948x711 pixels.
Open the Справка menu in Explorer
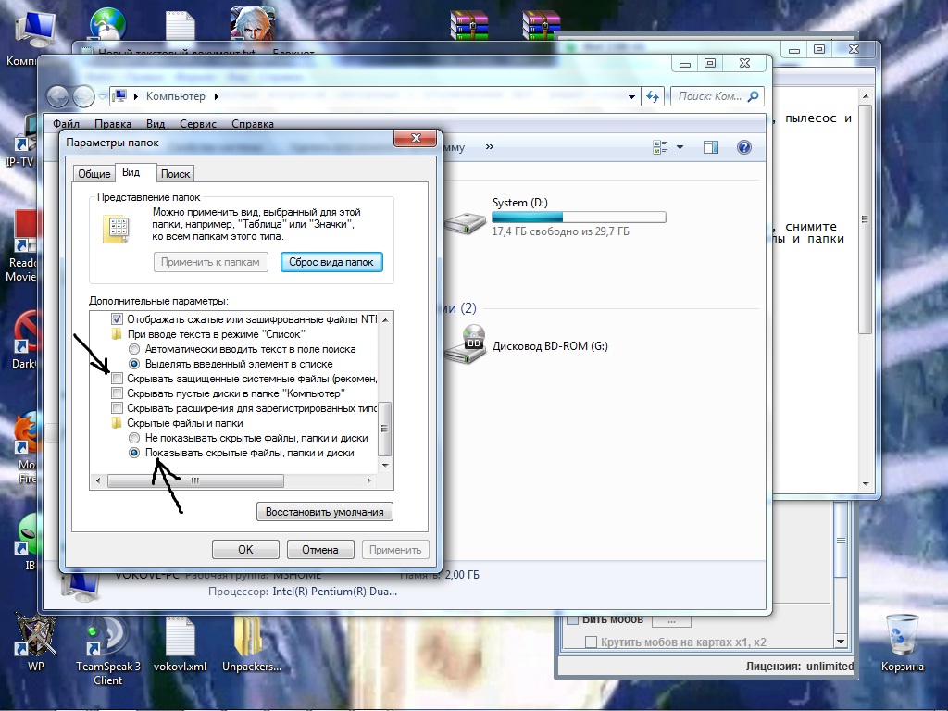tap(253, 123)
